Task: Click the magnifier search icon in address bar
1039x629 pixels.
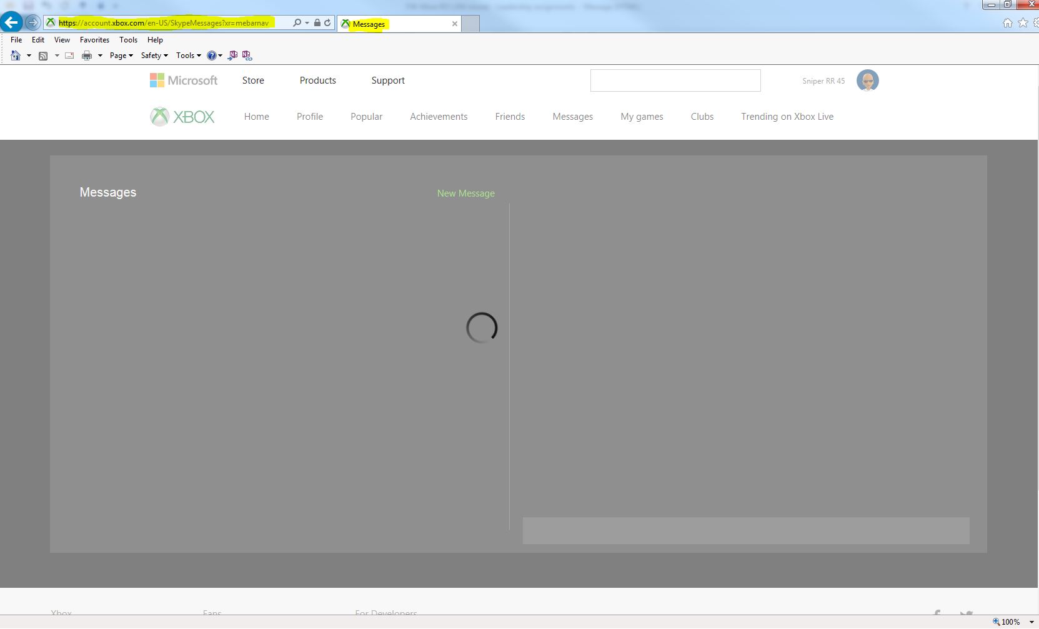Action: pos(297,23)
